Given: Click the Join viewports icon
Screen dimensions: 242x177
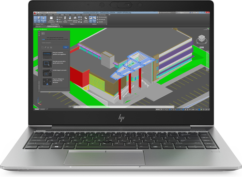Looking at the screenshot, I should pyautogui.click(x=59, y=20).
